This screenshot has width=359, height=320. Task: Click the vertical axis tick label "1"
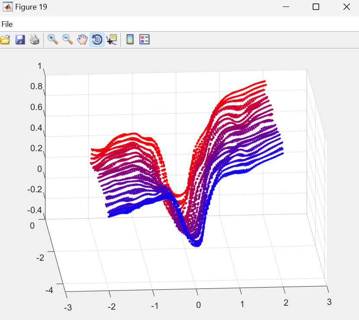coord(39,66)
